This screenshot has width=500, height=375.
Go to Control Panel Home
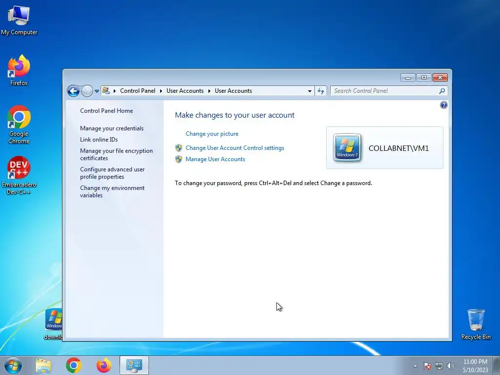[x=106, y=111]
